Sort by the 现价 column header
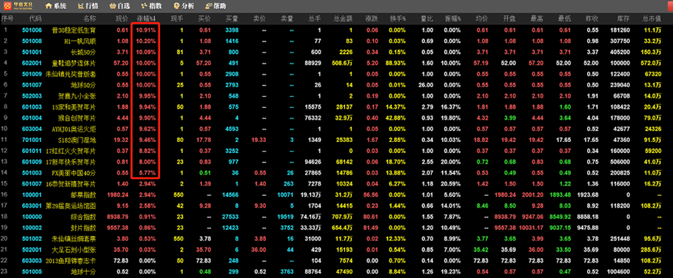This screenshot has height=278, width=673. [x=122, y=18]
